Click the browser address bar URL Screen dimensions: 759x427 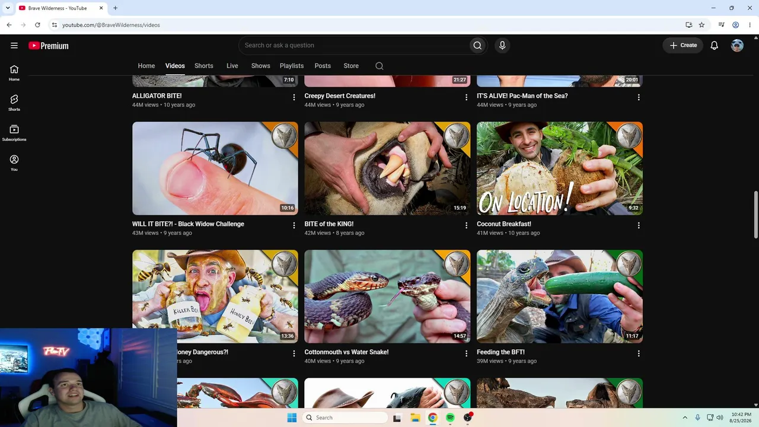111,25
